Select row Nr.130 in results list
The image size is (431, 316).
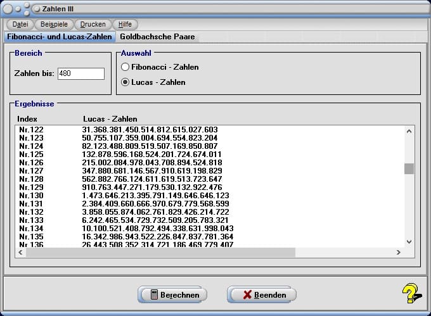210,196
